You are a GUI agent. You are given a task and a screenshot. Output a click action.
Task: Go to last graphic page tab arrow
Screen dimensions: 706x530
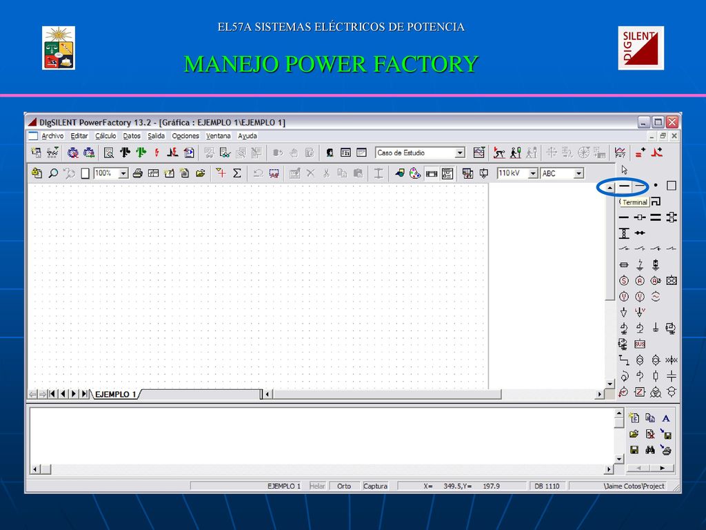coord(85,394)
